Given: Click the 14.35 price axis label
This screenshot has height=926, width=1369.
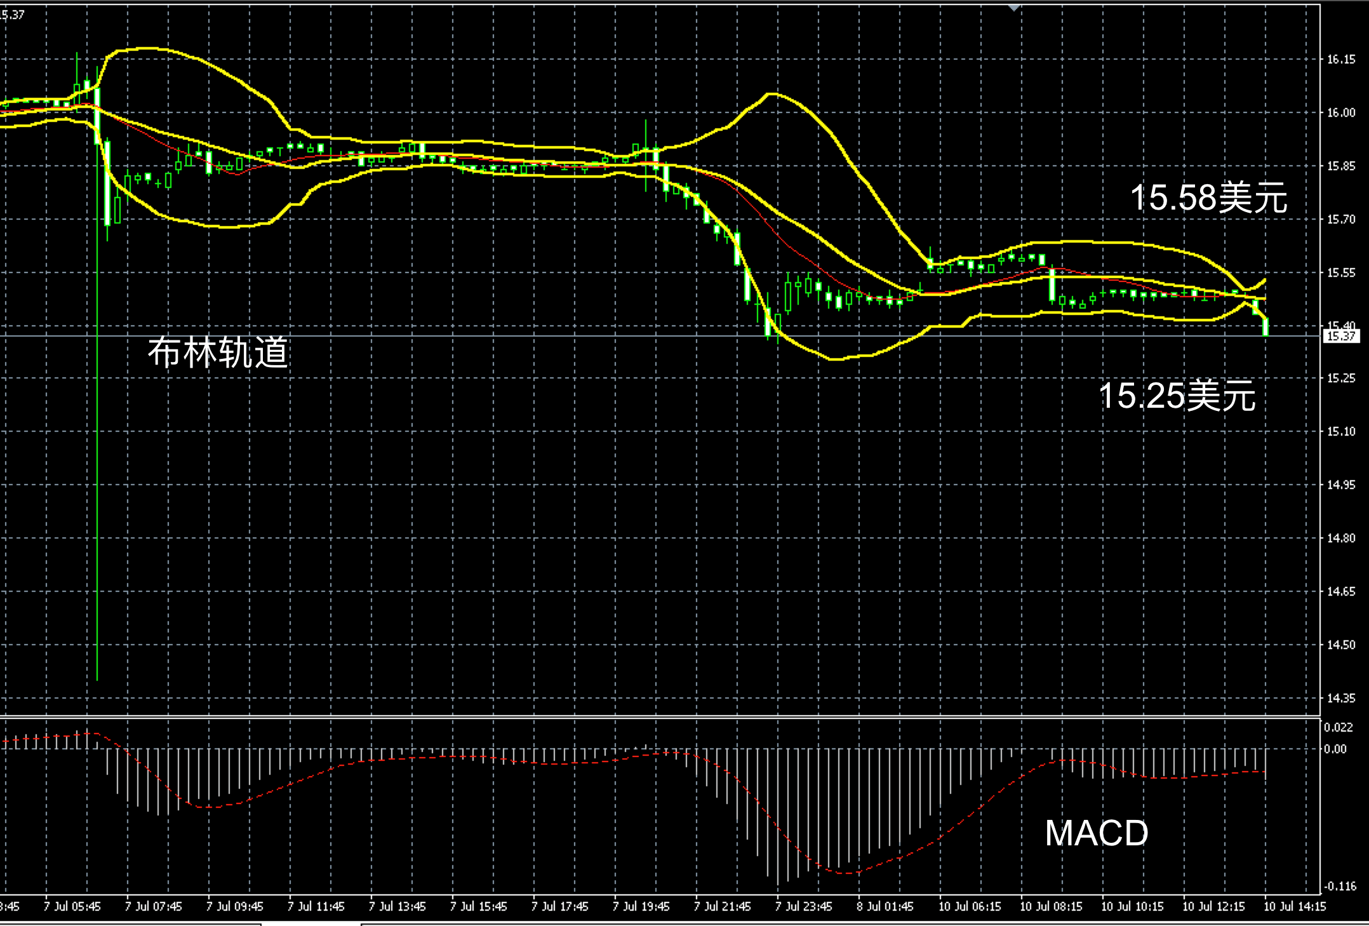Looking at the screenshot, I should click(x=1340, y=698).
